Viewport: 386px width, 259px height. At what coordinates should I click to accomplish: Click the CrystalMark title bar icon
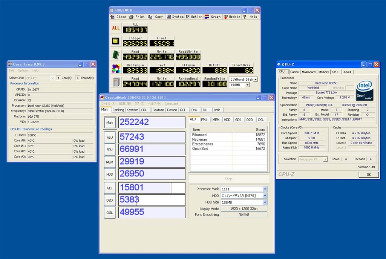pyautogui.click(x=102, y=98)
